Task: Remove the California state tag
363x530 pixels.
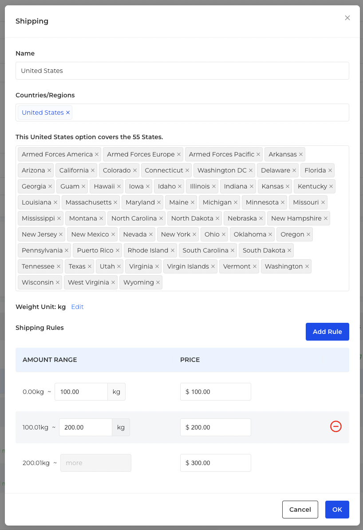Action: click(x=93, y=170)
